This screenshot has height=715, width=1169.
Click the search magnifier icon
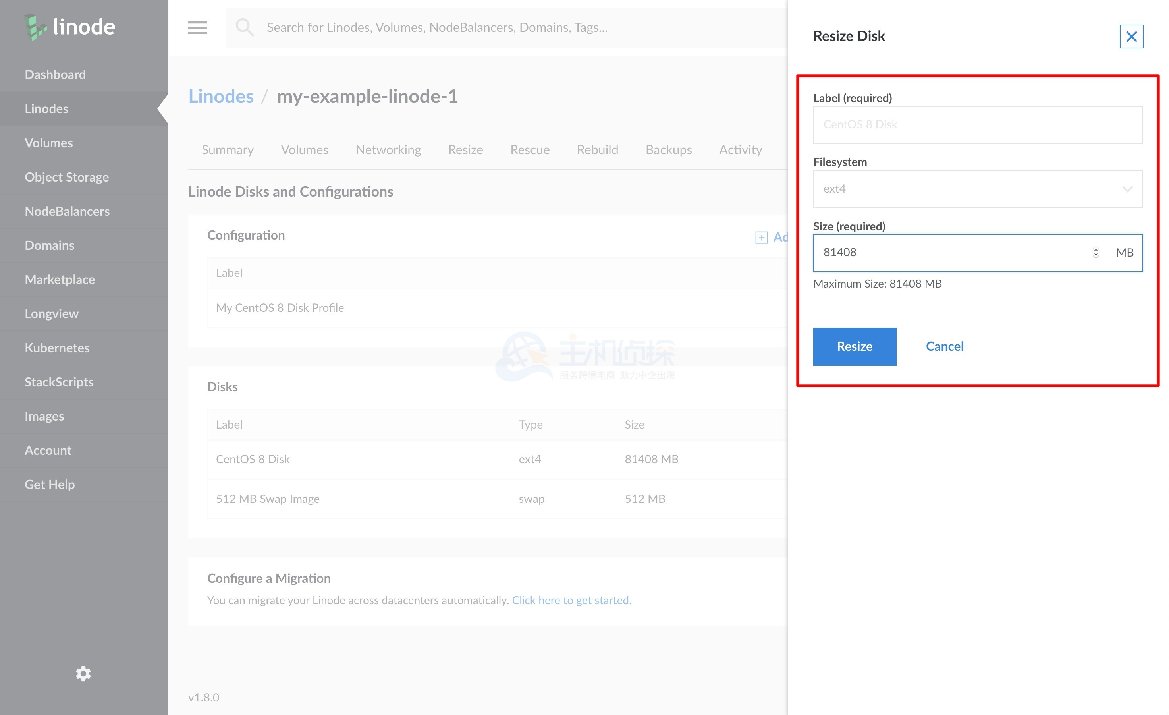click(x=245, y=27)
